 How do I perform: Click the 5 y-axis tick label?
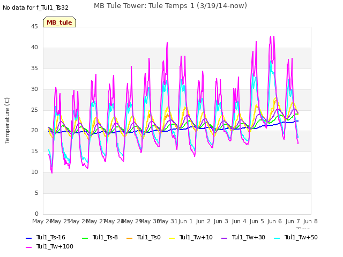[x=36, y=193]
